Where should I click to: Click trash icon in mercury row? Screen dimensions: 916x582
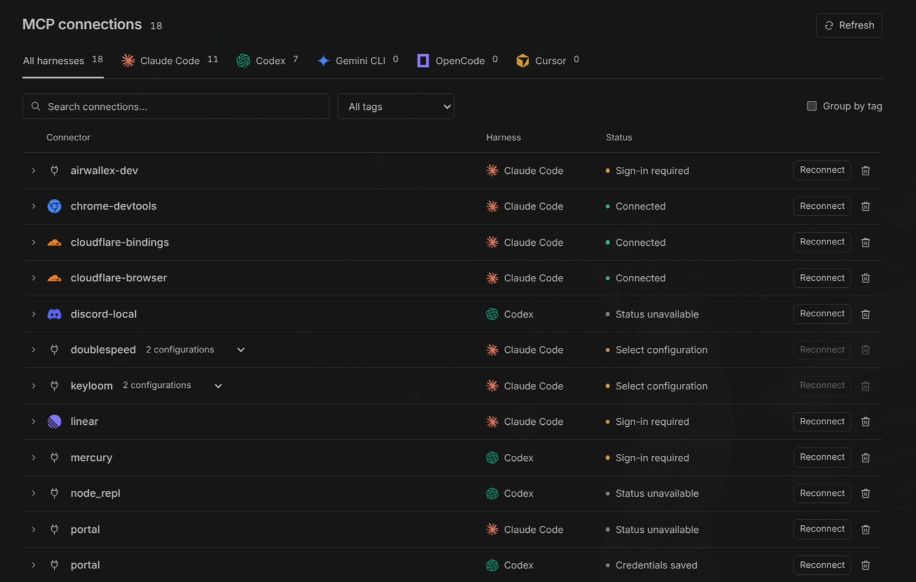pyautogui.click(x=866, y=458)
